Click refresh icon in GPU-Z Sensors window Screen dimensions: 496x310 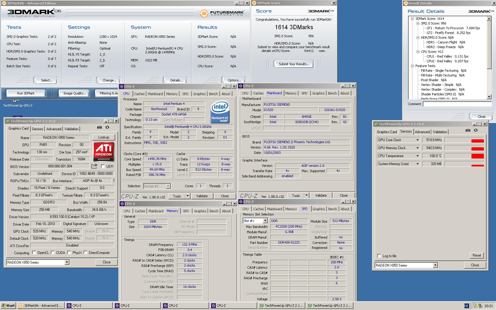(476, 130)
